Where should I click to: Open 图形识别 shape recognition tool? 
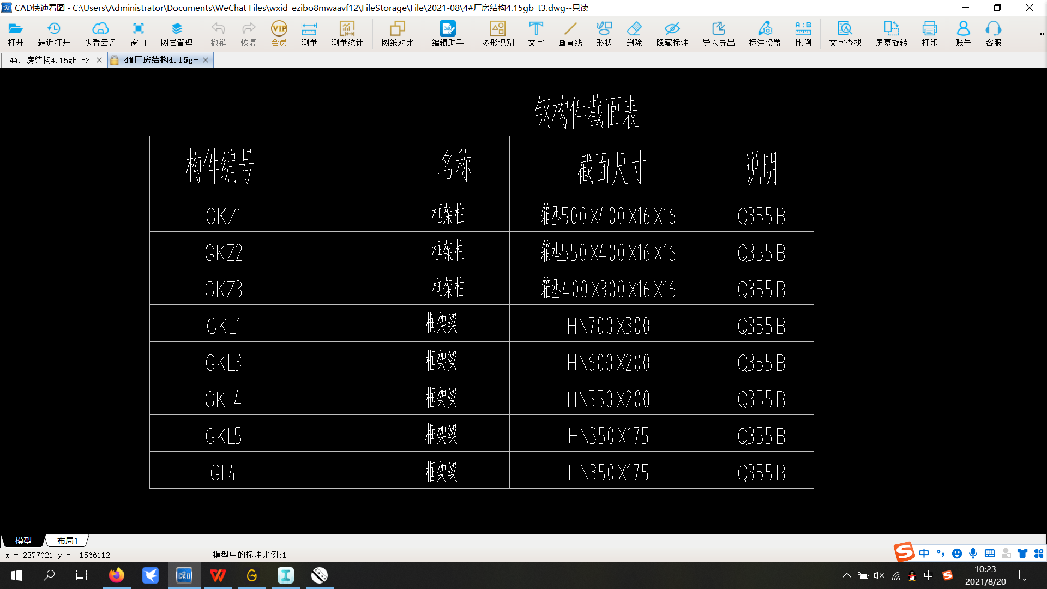[497, 34]
